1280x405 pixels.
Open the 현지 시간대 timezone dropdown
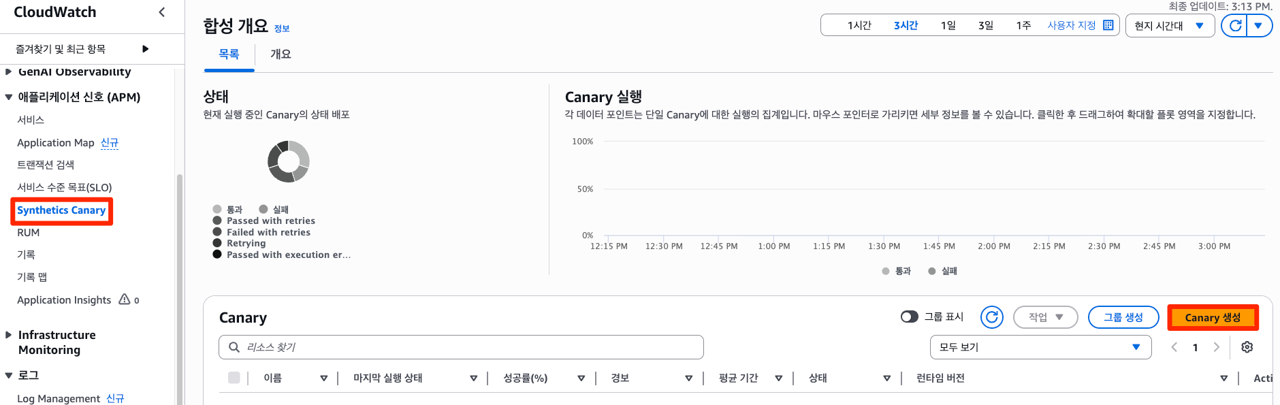(x=1170, y=26)
